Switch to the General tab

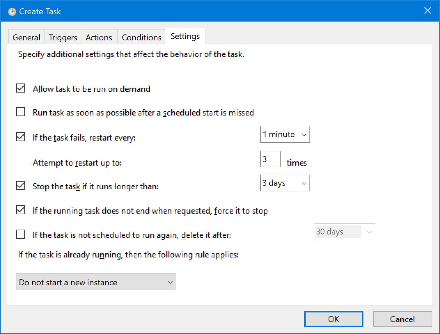click(x=26, y=37)
